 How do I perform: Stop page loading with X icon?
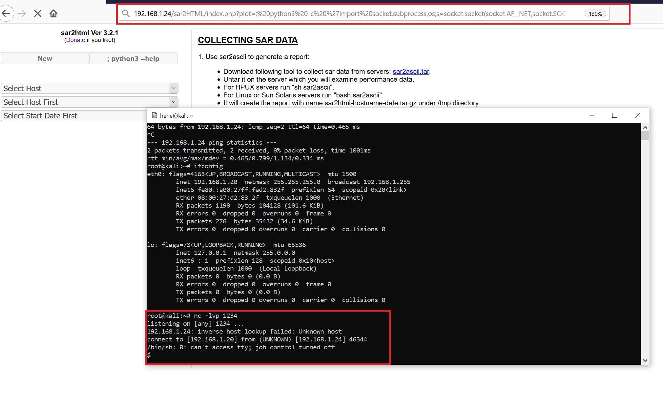click(x=38, y=13)
